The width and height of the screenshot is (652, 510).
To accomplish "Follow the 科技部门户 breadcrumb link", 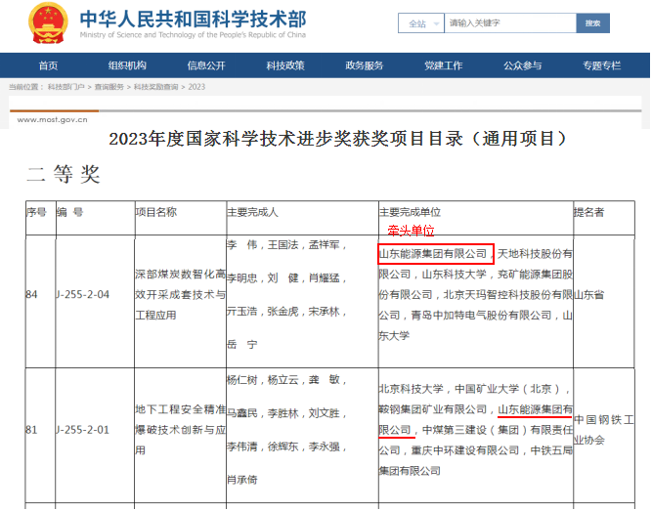I will click(x=66, y=87).
